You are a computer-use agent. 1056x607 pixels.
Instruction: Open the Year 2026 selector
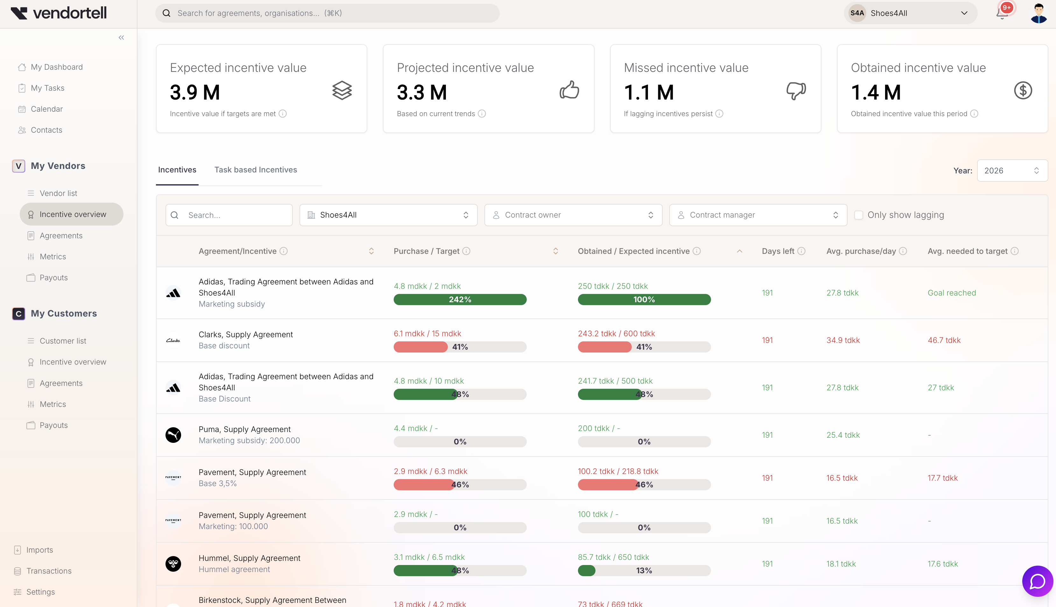tap(1012, 171)
